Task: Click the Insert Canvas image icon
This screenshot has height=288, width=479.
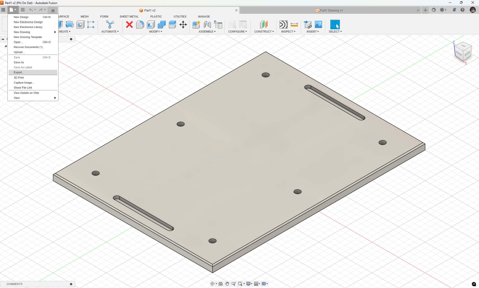Action: [x=318, y=25]
